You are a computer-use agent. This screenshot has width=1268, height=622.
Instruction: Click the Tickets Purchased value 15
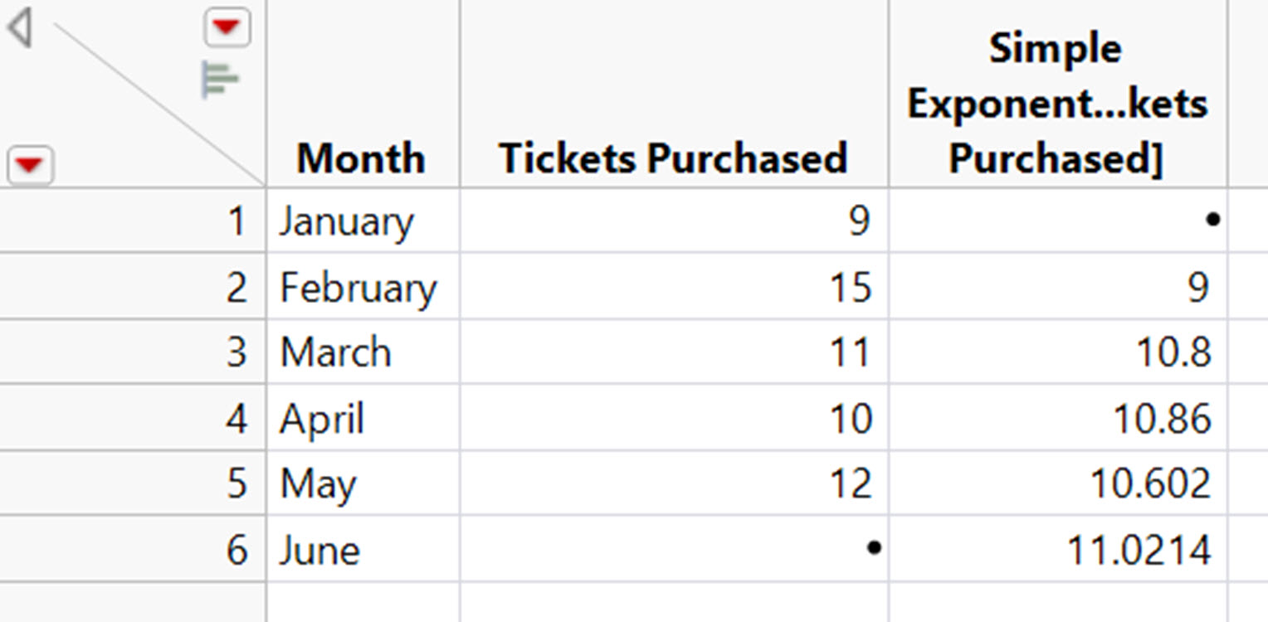674,287
